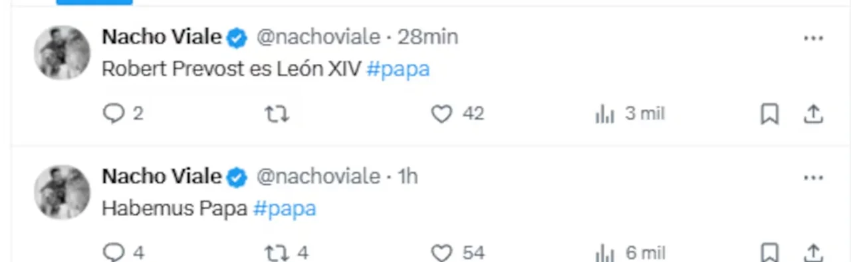Open the 1h timestamp of second tweet
Image resolution: width=851 pixels, height=262 pixels.
tap(408, 176)
